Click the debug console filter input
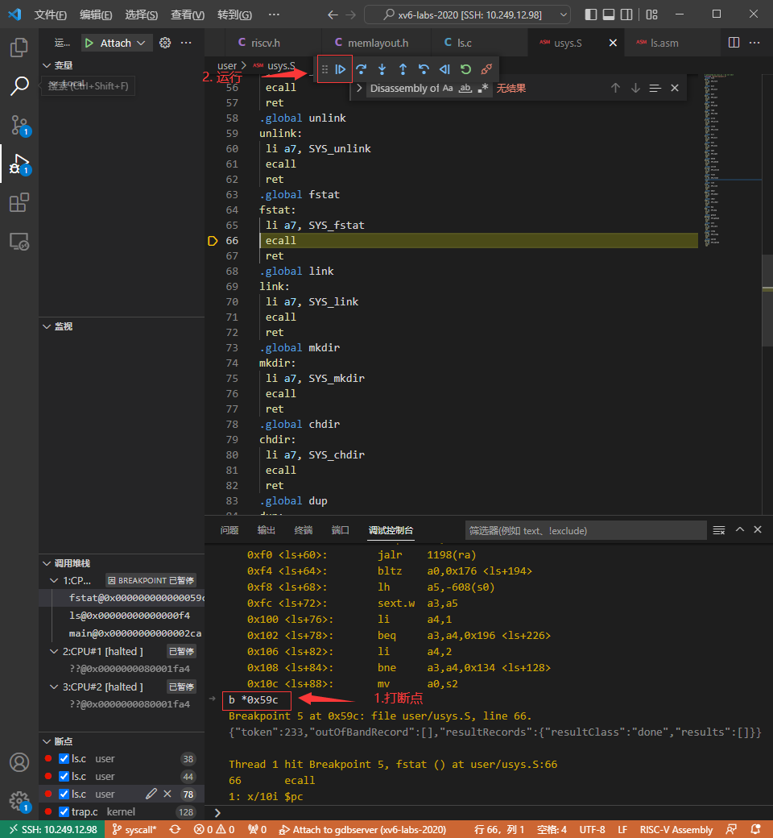Viewport: 773px width, 838px height. pos(585,530)
